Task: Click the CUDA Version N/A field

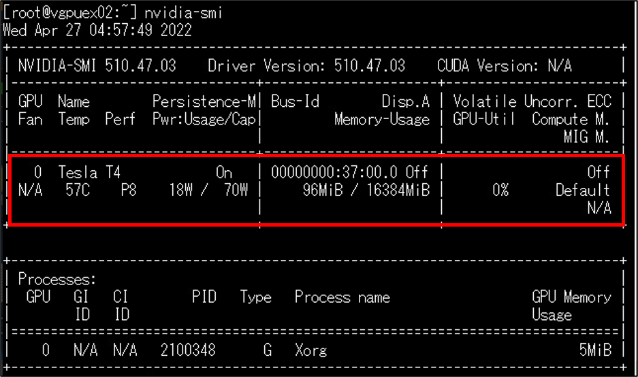Action: (504, 66)
